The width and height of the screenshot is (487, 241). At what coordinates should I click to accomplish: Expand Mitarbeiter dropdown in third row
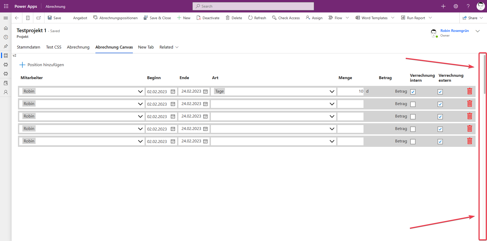tap(140, 116)
